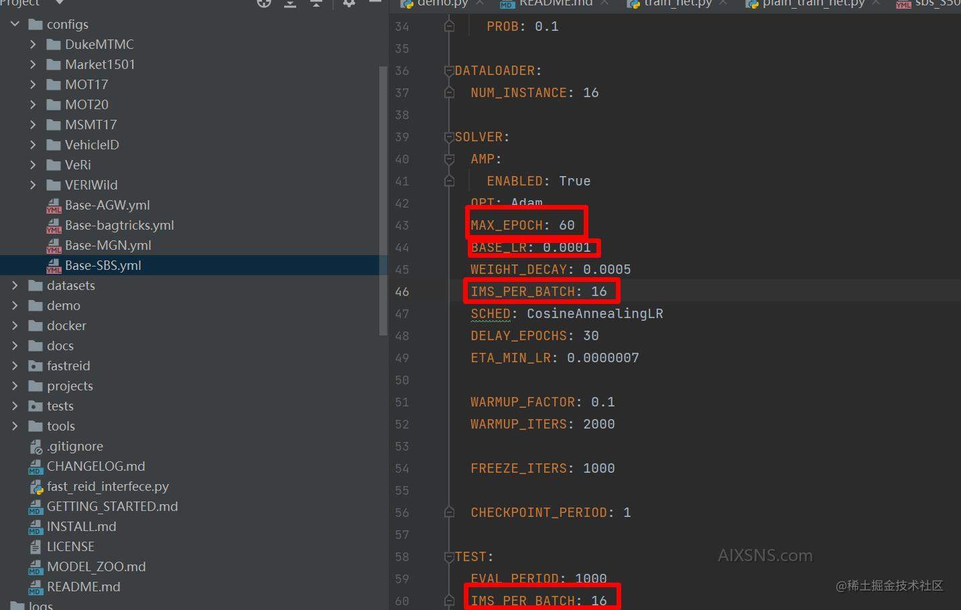Expand the datasets folder
The image size is (961, 610).
(15, 285)
